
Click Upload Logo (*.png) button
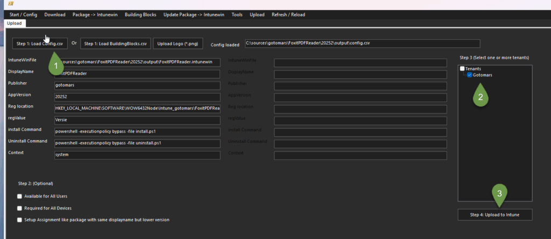click(x=177, y=44)
